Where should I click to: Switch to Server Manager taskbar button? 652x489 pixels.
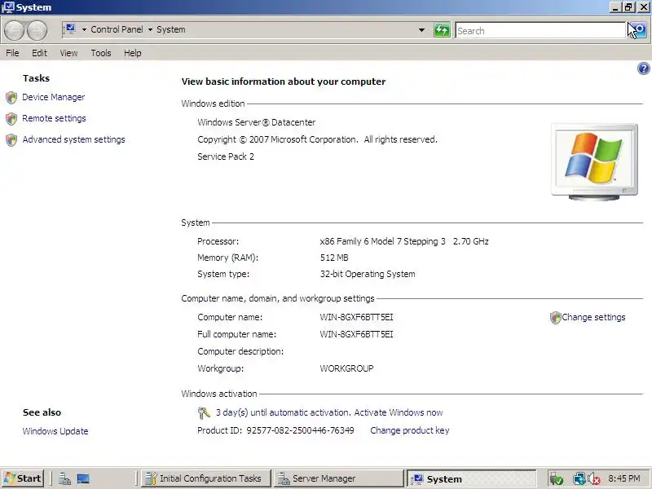(338, 478)
